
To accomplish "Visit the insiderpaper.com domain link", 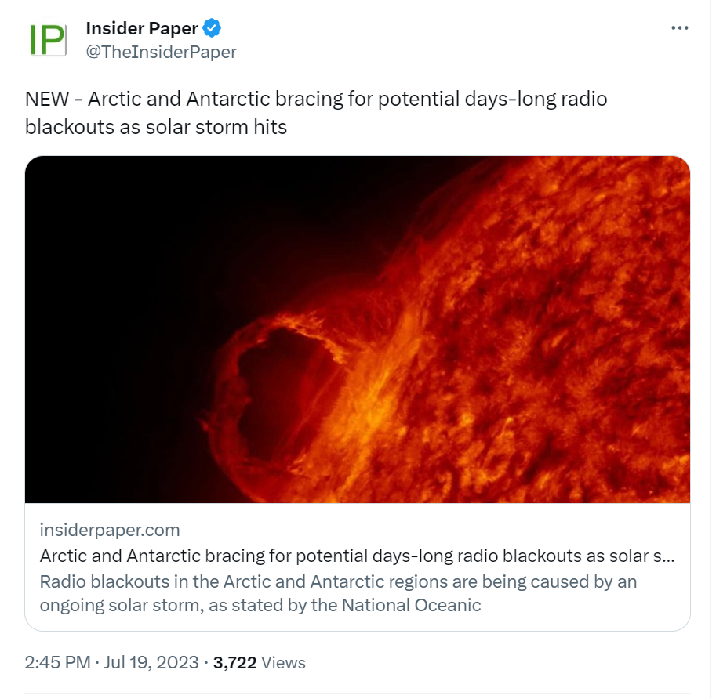I will click(x=110, y=531).
